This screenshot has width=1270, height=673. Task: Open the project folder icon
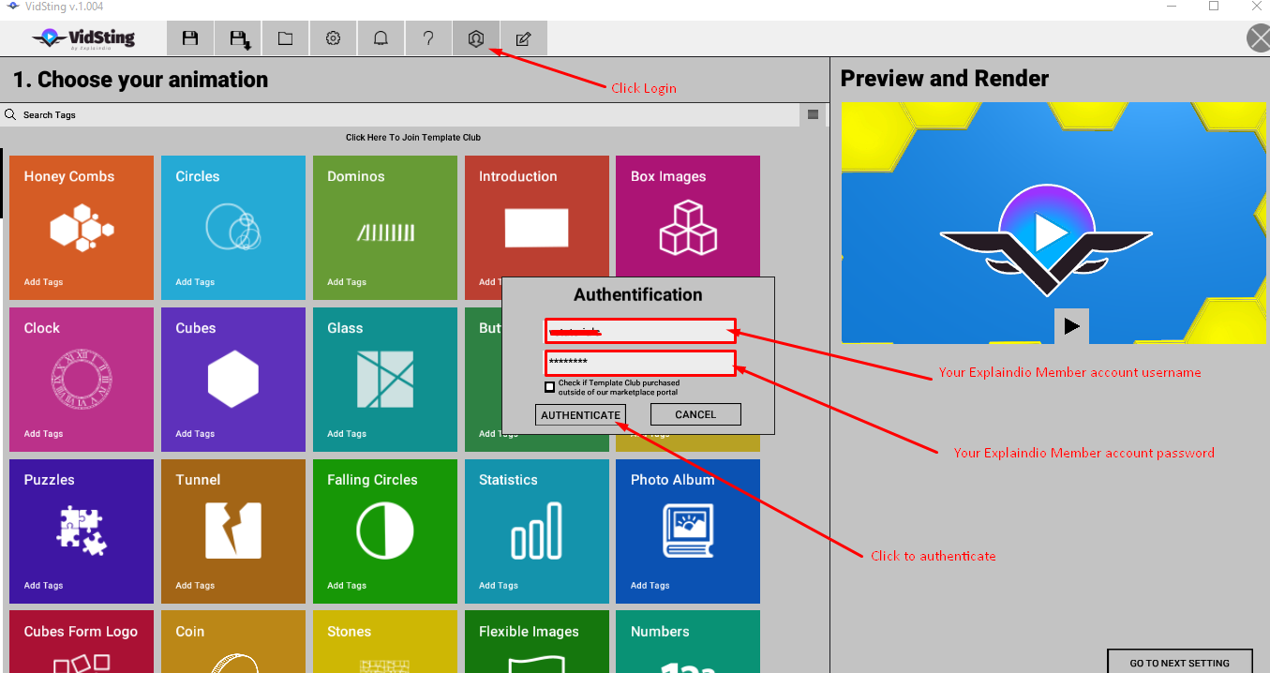click(x=286, y=38)
